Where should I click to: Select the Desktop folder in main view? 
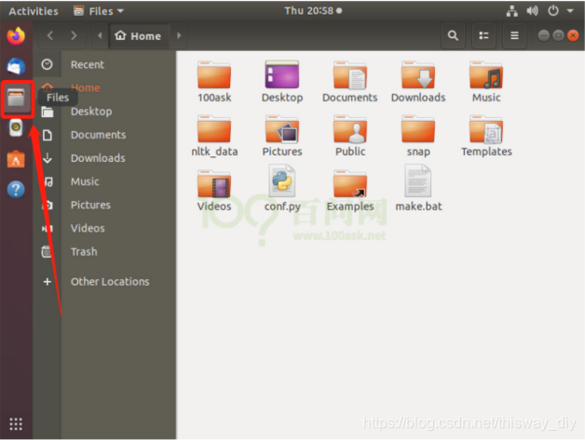click(282, 82)
